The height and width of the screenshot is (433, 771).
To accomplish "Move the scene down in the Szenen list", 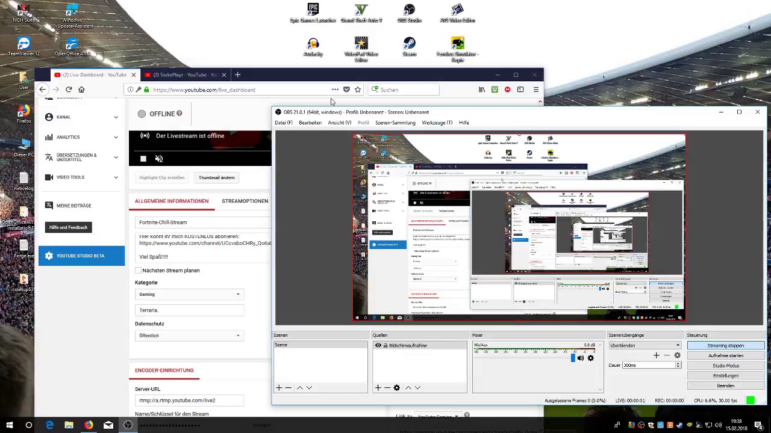I will [309, 388].
